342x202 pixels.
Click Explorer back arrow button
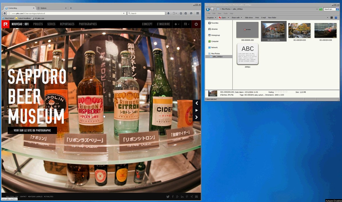[208, 9]
